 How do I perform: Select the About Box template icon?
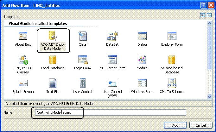(23, 36)
